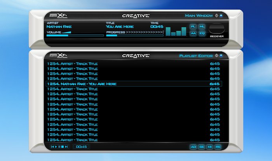Click the pin icon beside the Playlist Editor title
This screenshot has height=161, width=272.
tap(216, 55)
